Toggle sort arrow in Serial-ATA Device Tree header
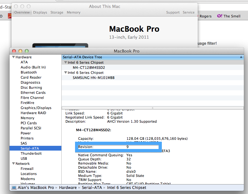The width and height of the screenshot is (248, 194). [x=241, y=57]
